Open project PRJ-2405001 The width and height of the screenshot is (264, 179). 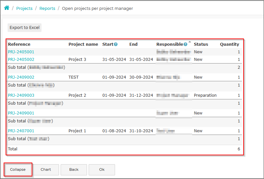21,52
